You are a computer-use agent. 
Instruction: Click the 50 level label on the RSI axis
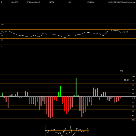point(2,36)
